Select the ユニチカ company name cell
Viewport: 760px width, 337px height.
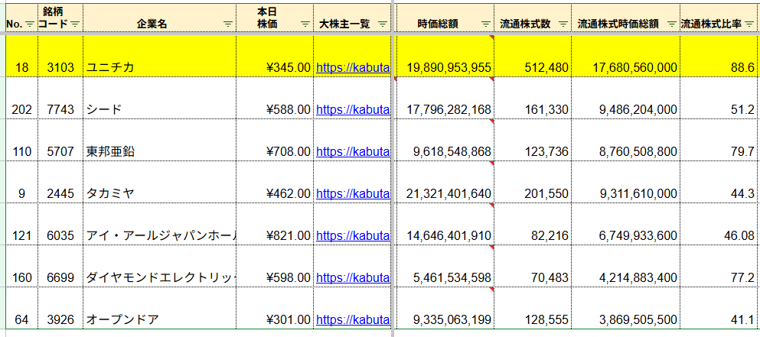click(159, 57)
